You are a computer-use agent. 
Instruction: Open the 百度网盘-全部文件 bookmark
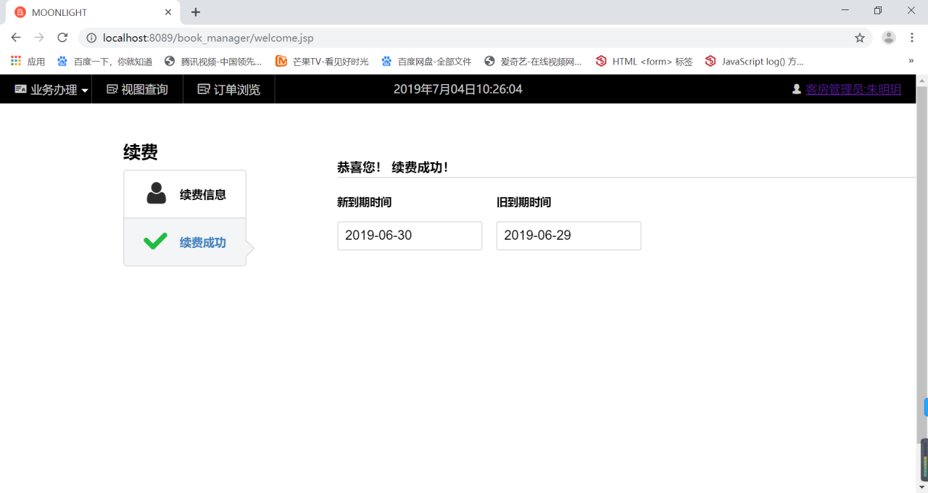[x=426, y=62]
